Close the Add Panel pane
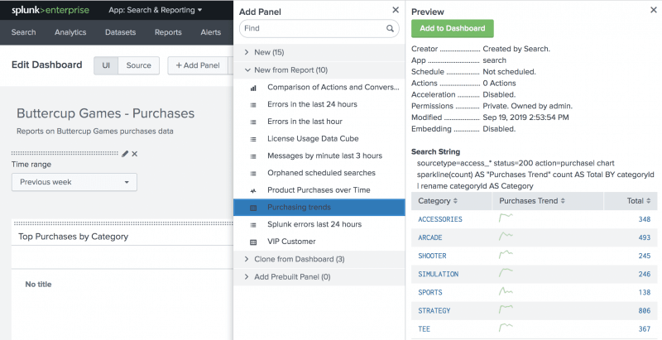 click(396, 10)
